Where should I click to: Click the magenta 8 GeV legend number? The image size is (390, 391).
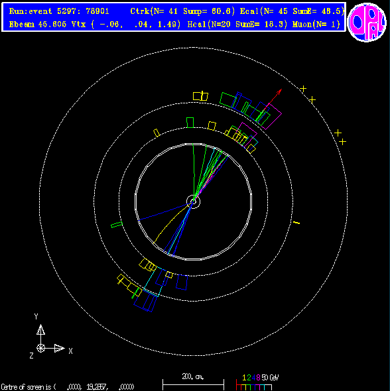click(258, 378)
